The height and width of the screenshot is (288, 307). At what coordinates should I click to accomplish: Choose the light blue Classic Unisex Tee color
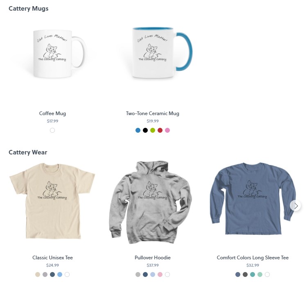[60, 274]
